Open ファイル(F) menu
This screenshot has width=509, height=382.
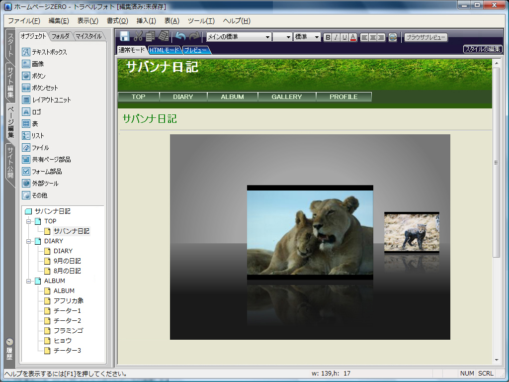(24, 21)
